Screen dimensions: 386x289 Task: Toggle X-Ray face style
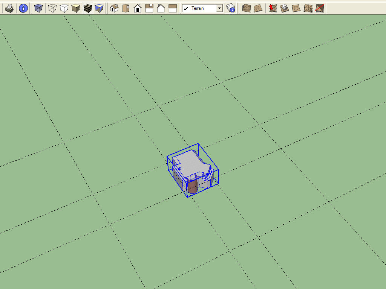point(38,8)
